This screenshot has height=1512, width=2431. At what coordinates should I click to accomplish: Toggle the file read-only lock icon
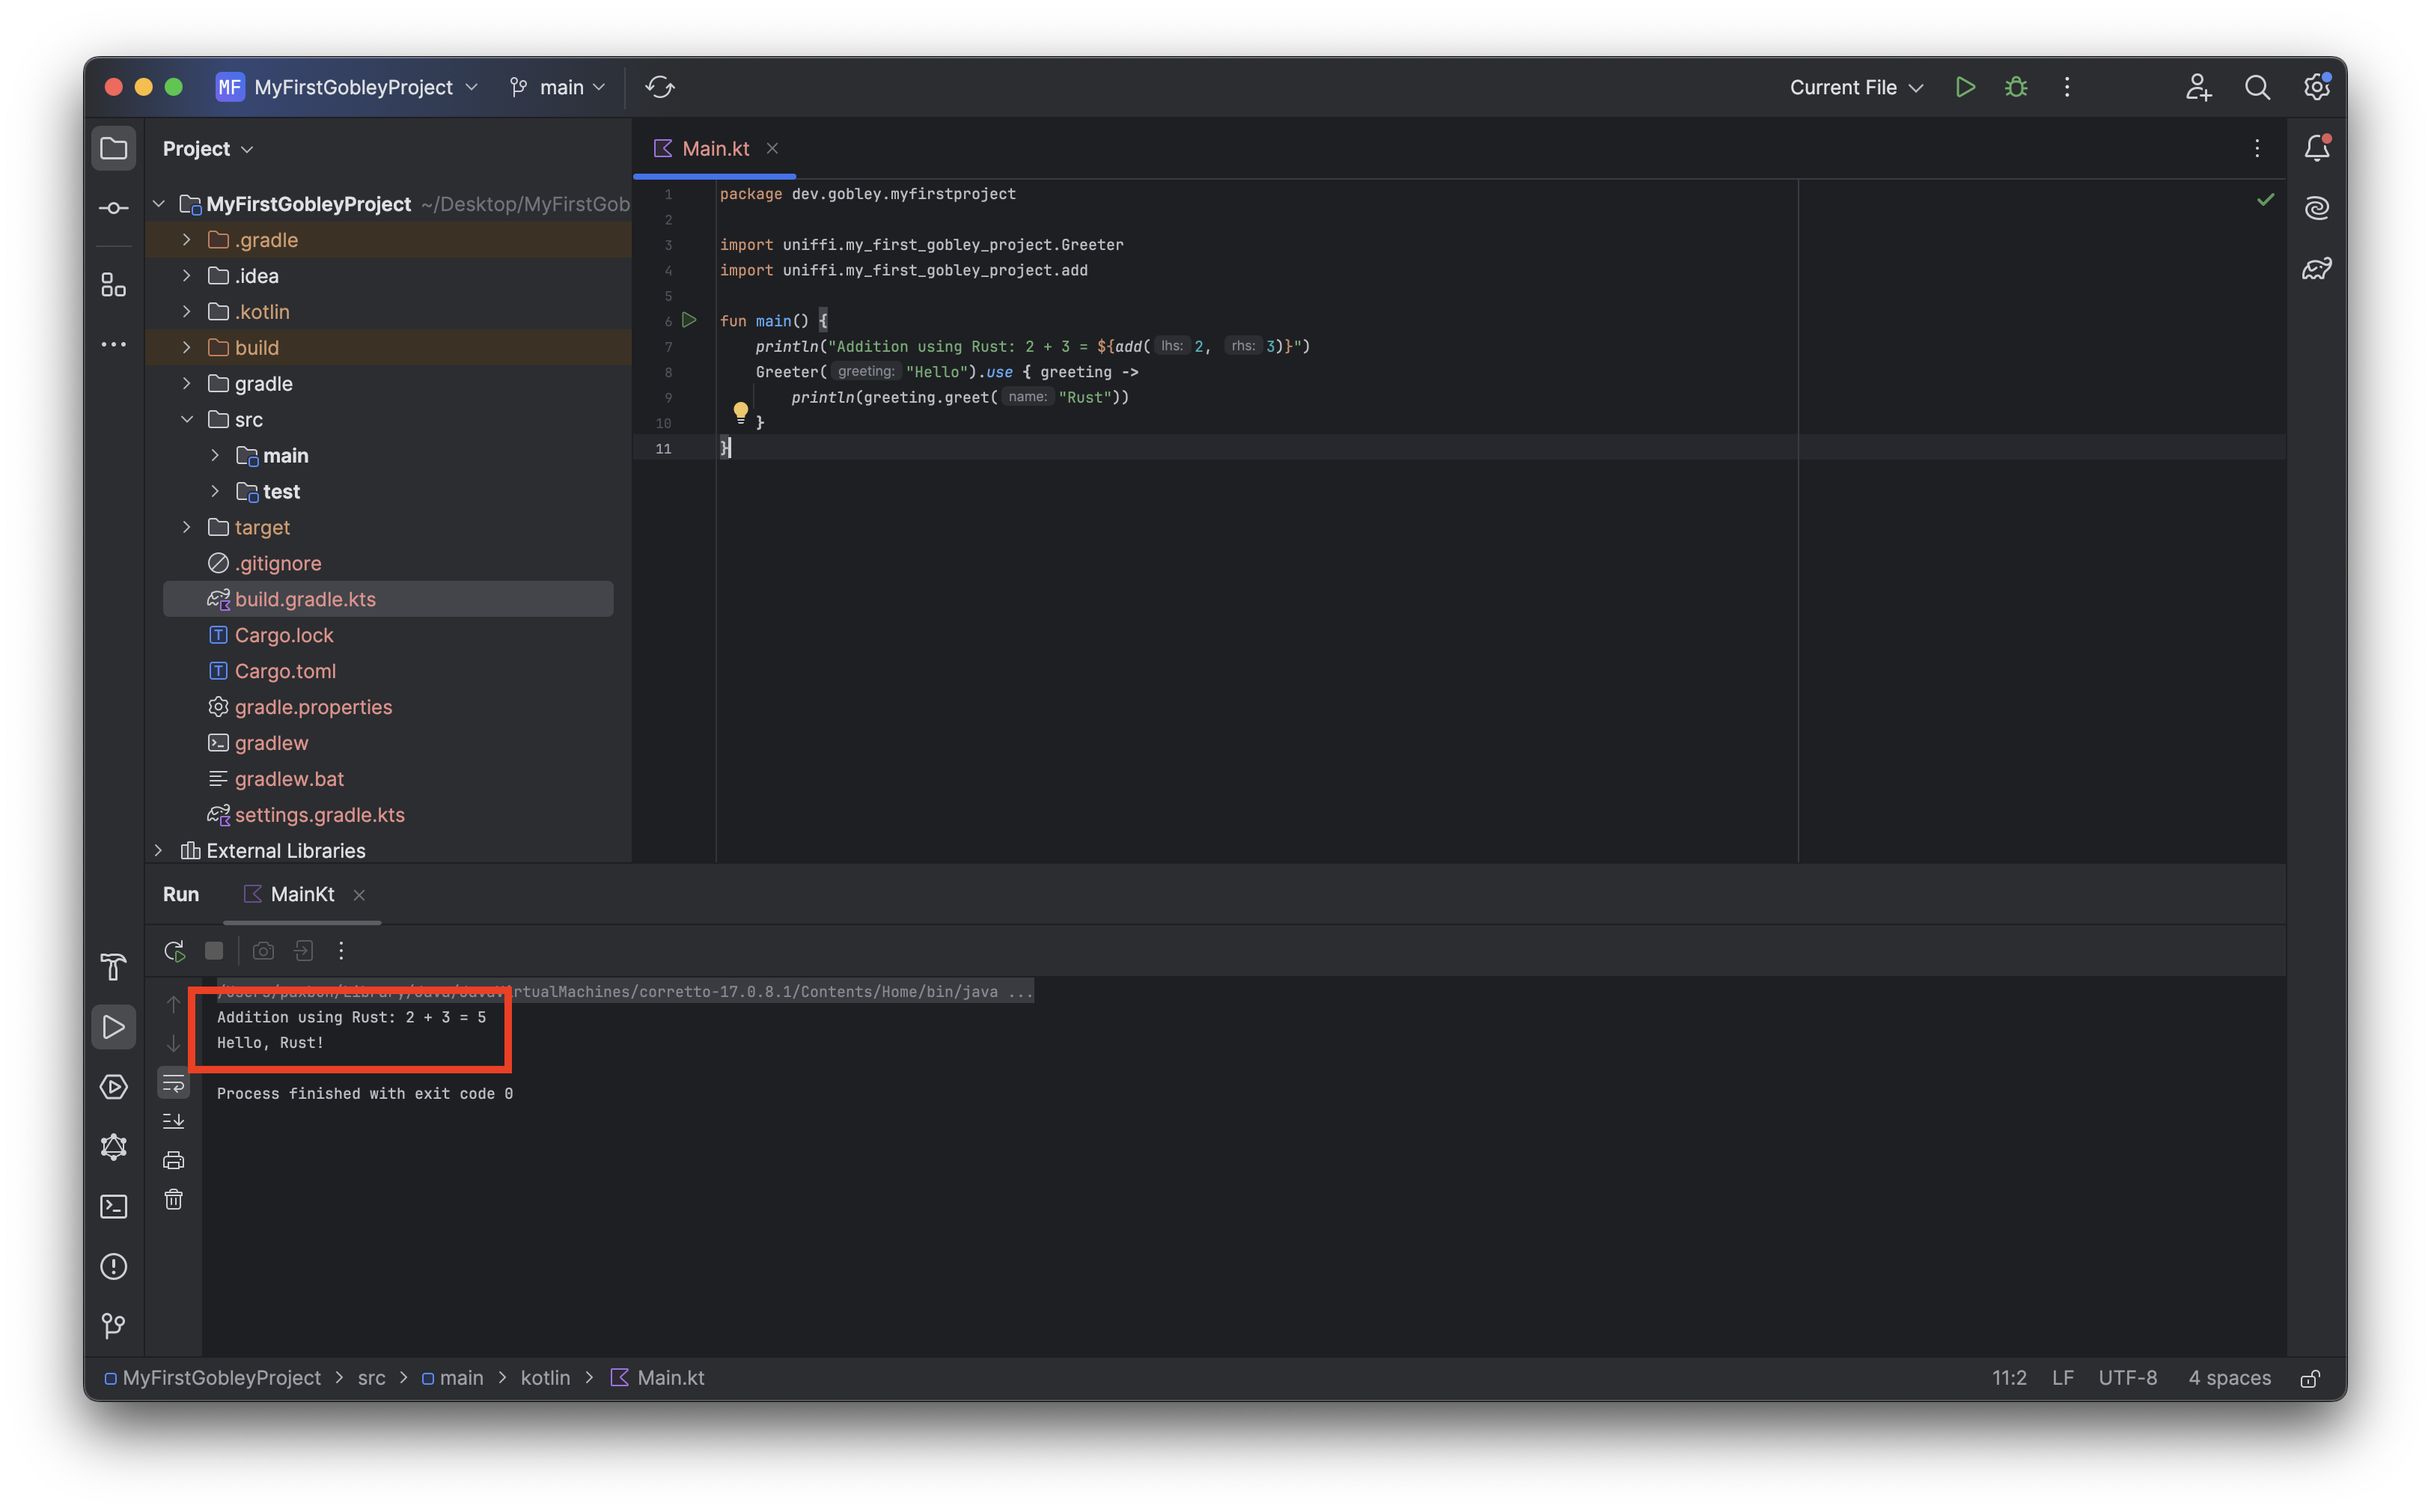pyautogui.click(x=2310, y=1378)
